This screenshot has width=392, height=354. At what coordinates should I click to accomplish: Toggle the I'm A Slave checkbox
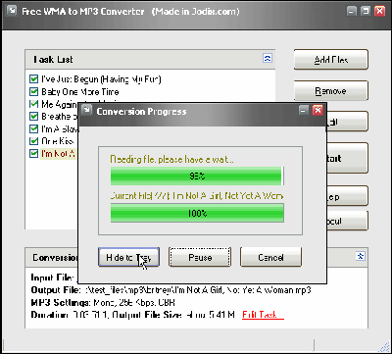33,128
